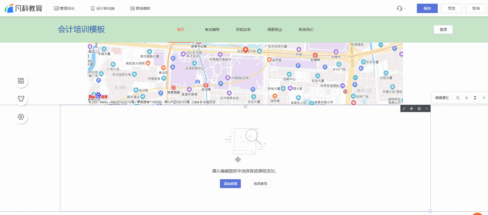
Task: Click the up-down move arrows icon
Action: click(x=475, y=98)
